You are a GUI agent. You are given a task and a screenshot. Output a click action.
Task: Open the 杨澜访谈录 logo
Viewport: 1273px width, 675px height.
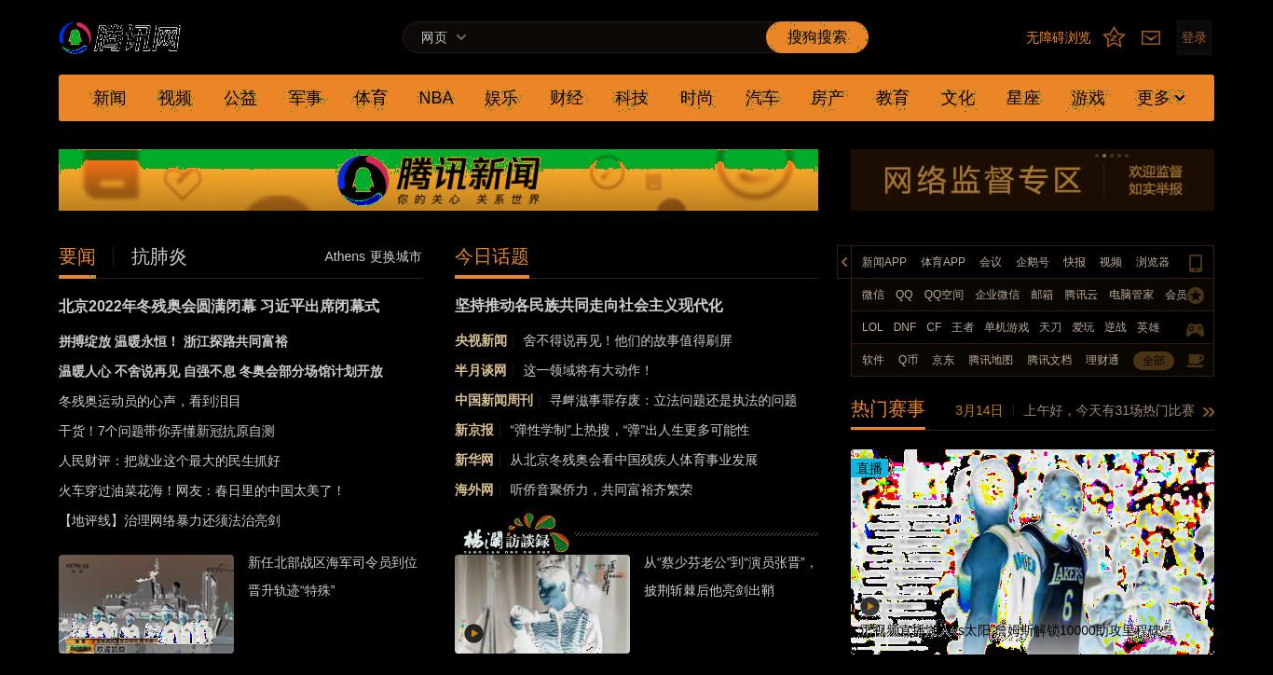[514, 533]
